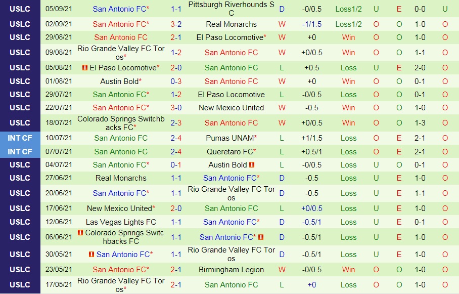Open the Pittsburgh Riverhounds SC team link
This screenshot has height=294, width=459.
pyautogui.click(x=231, y=9)
